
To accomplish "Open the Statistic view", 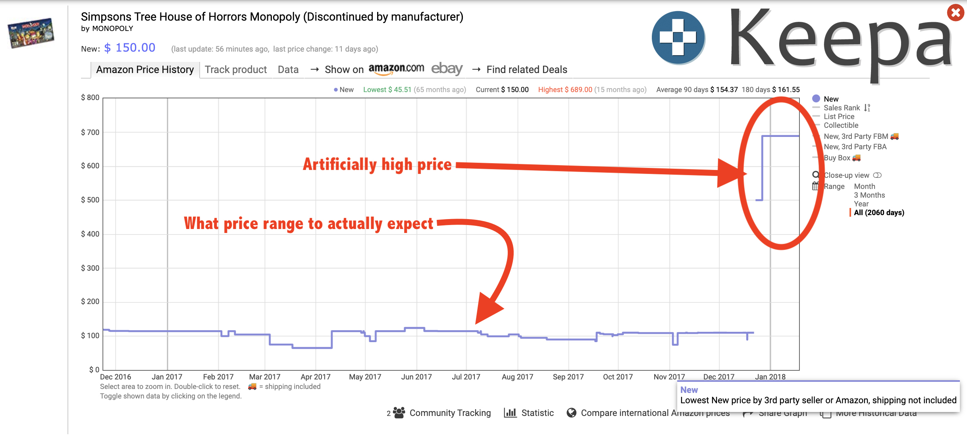I will pos(537,413).
